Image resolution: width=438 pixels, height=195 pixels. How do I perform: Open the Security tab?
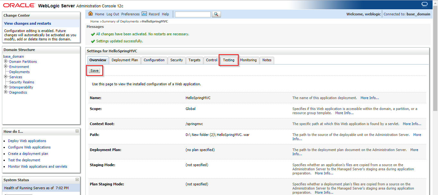point(176,60)
